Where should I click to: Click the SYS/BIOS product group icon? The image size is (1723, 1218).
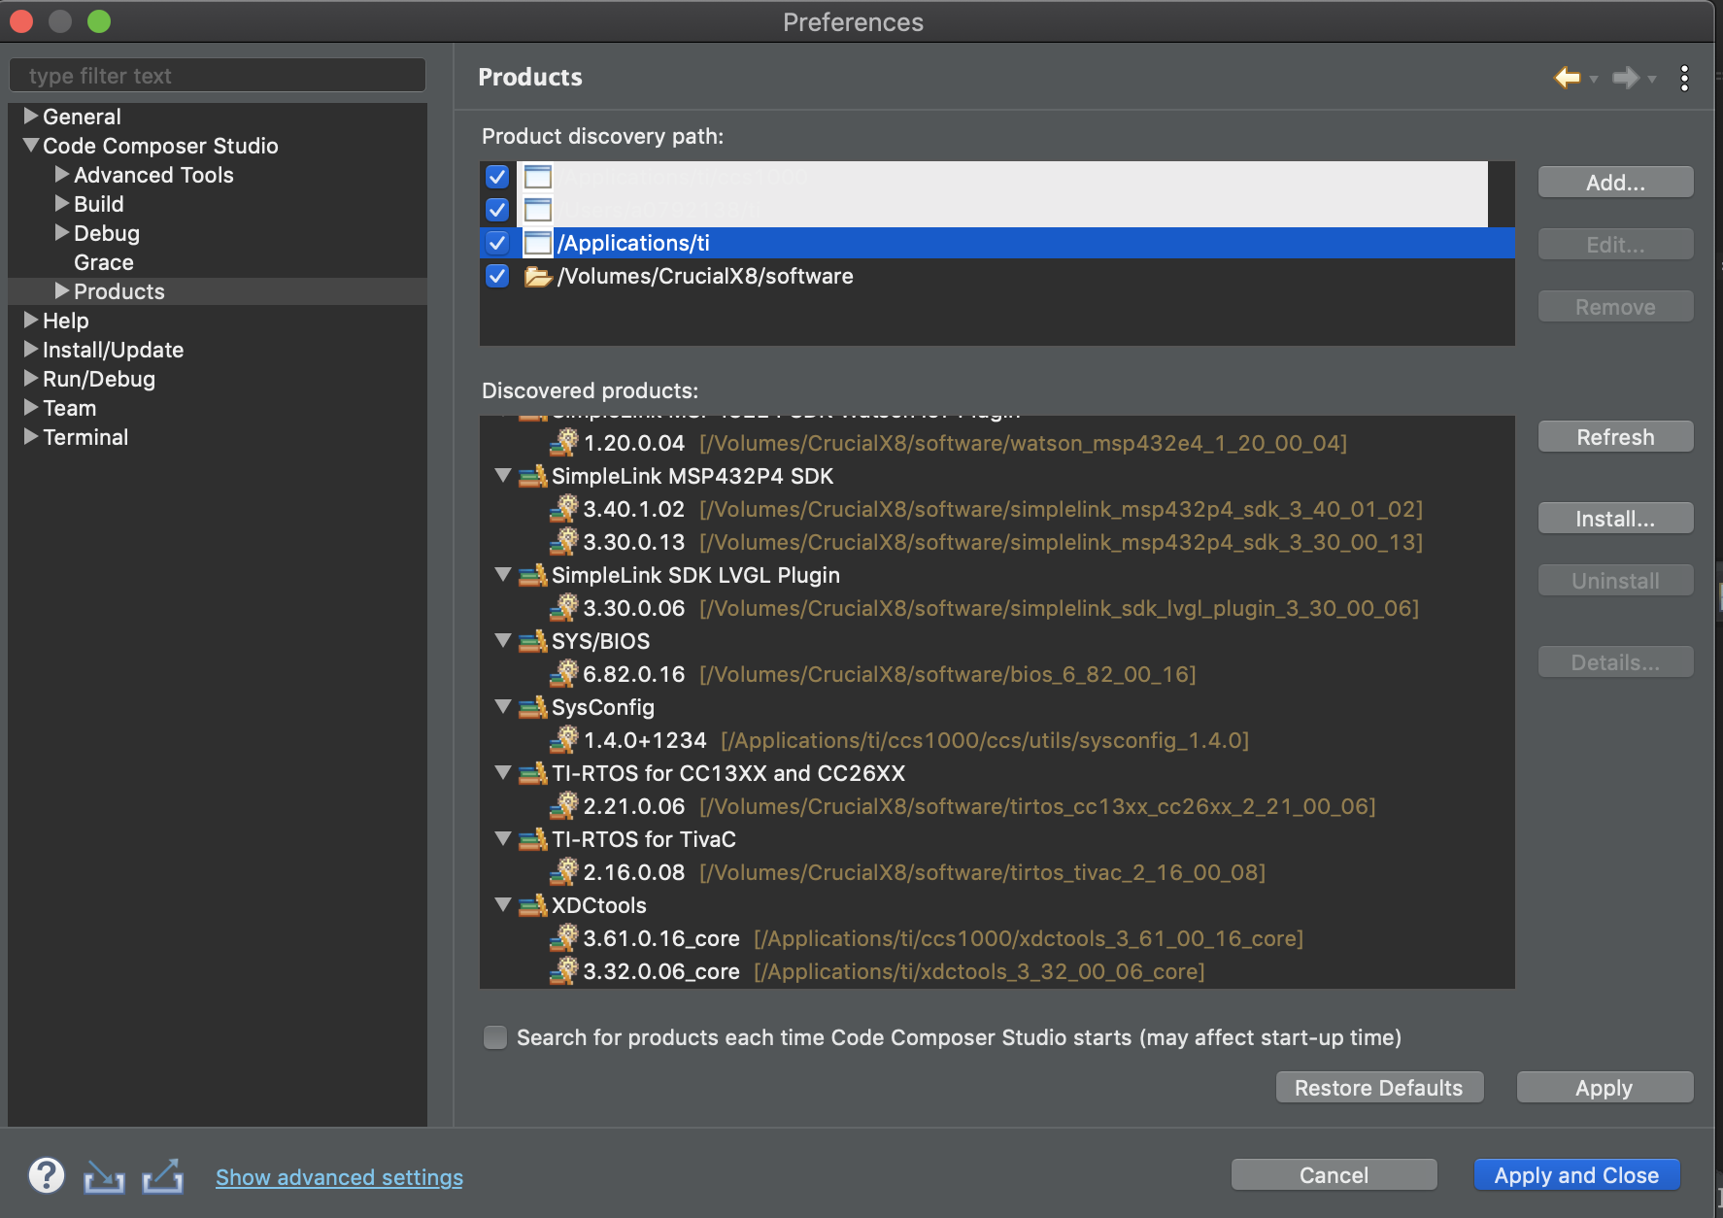coord(532,641)
